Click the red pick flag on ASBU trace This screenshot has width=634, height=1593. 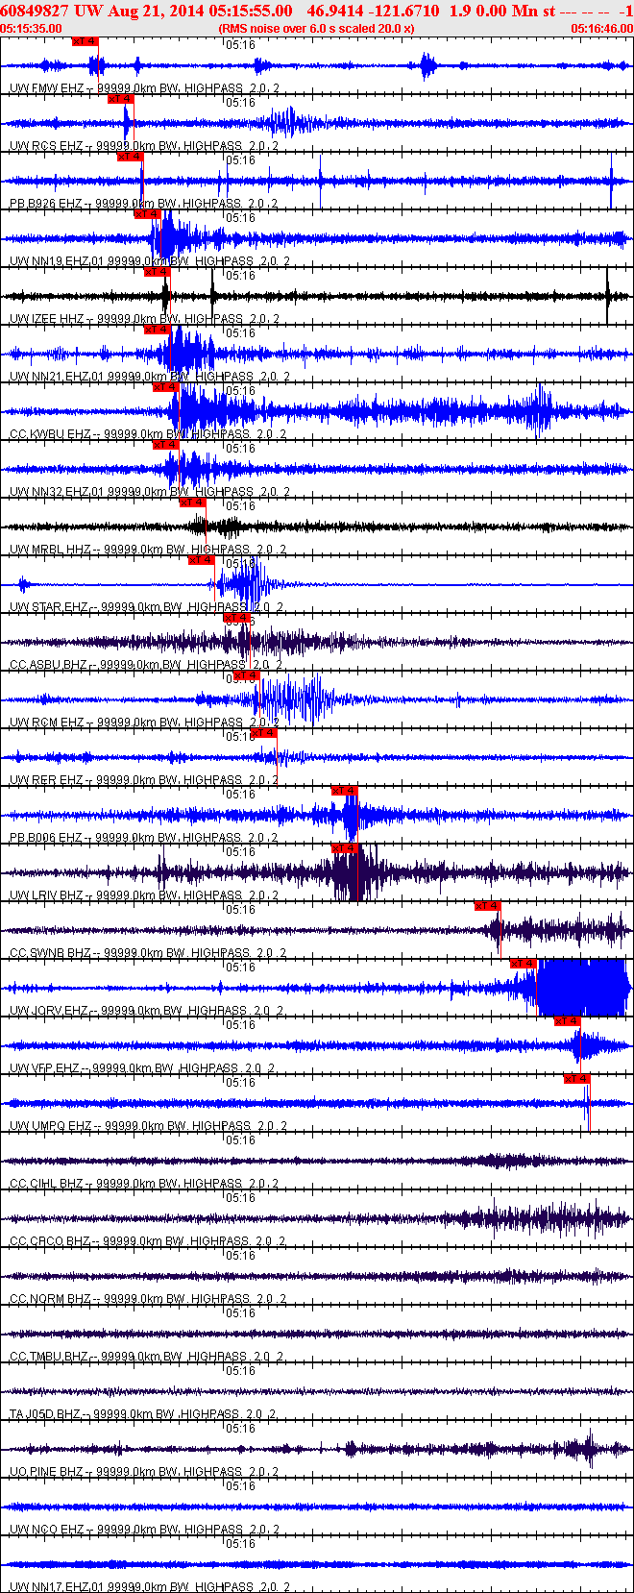[236, 618]
